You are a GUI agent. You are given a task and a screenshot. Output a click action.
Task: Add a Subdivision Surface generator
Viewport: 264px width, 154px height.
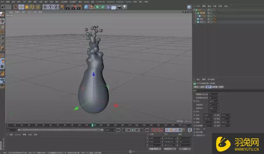(x=97, y=7)
